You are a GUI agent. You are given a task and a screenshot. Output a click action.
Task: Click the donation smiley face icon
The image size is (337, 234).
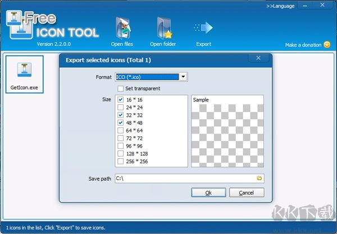click(x=327, y=45)
